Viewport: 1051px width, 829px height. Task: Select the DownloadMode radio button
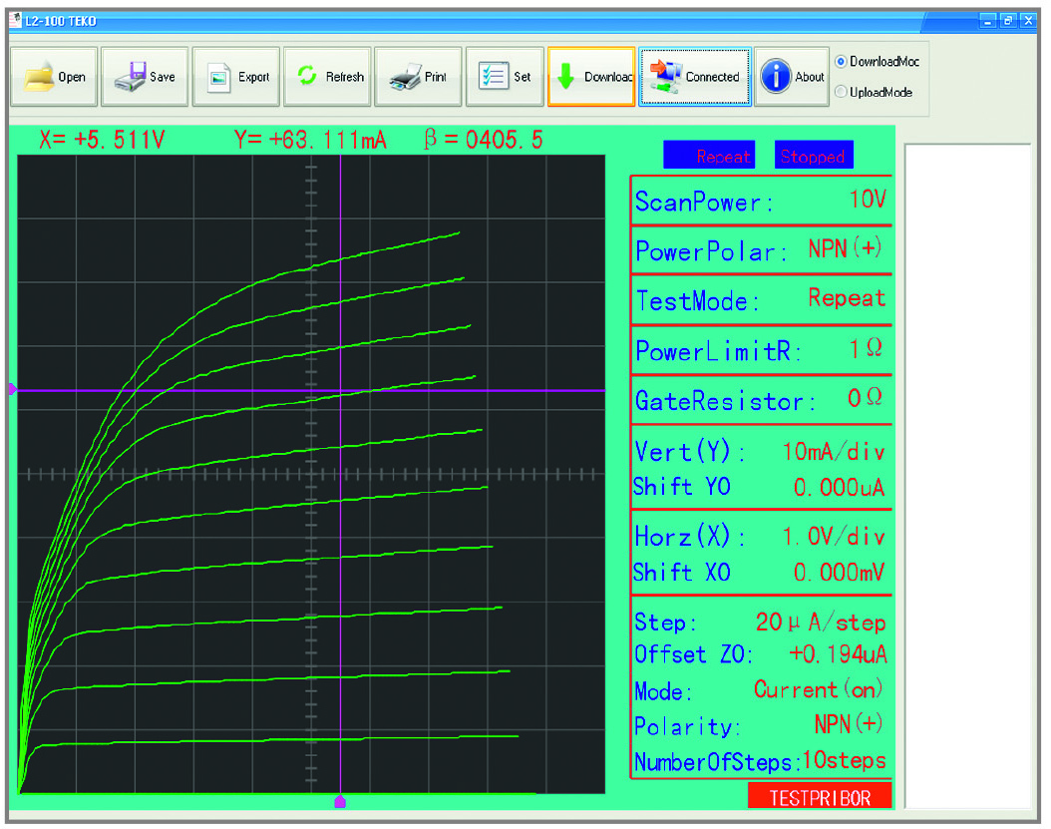tap(841, 62)
